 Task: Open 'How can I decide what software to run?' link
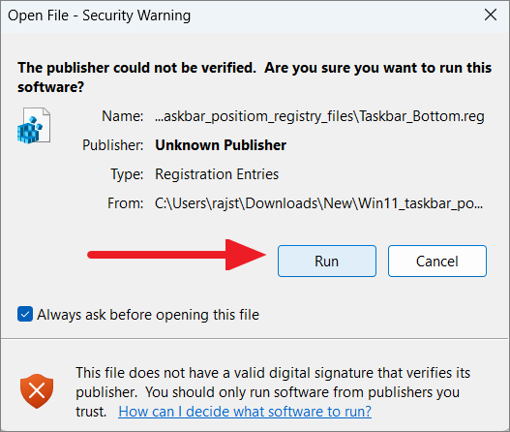[245, 412]
